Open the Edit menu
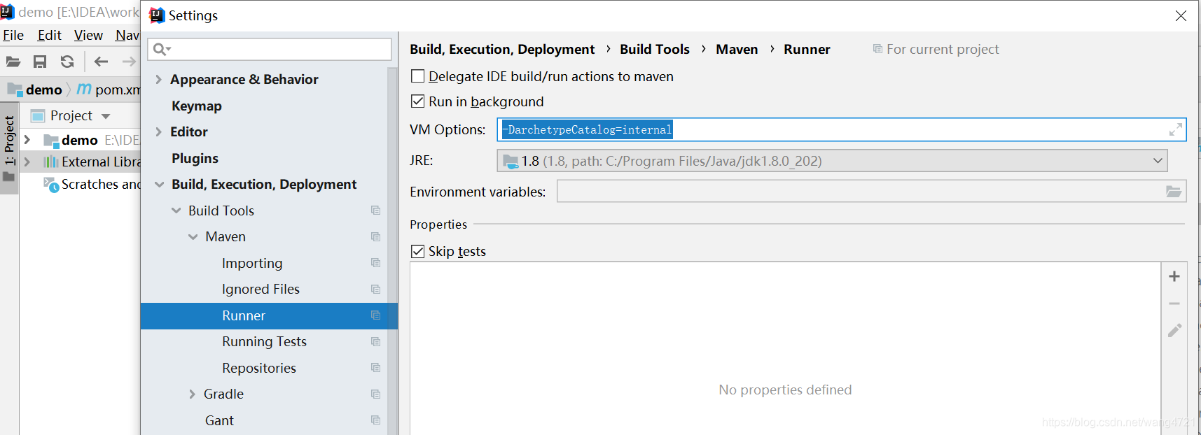The height and width of the screenshot is (435, 1201). click(x=49, y=35)
